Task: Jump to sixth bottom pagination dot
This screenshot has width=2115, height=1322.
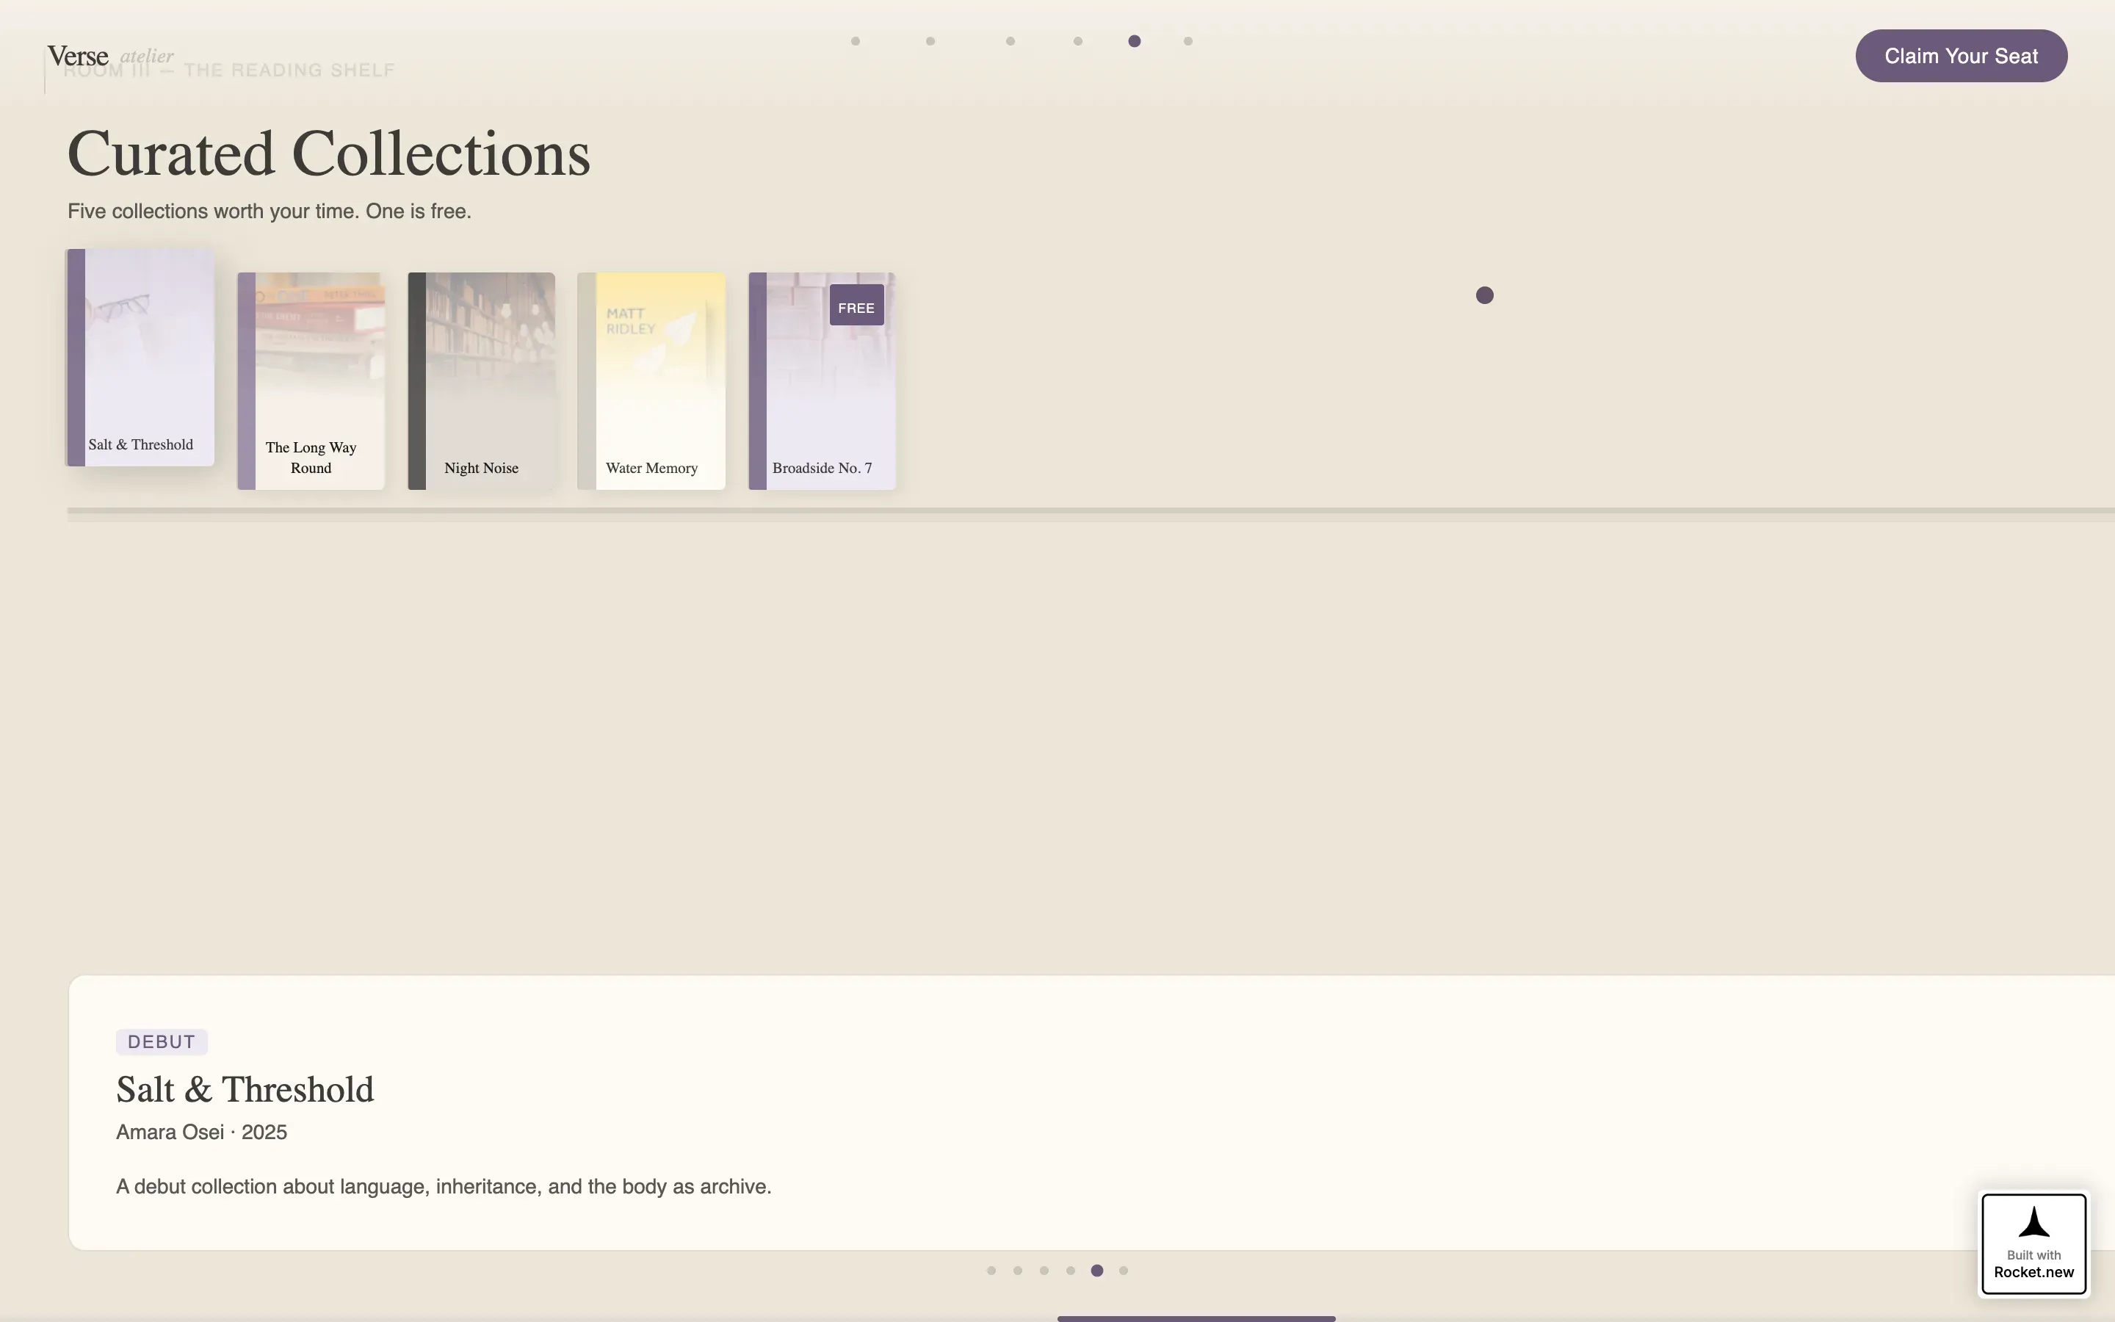Action: (1124, 1271)
